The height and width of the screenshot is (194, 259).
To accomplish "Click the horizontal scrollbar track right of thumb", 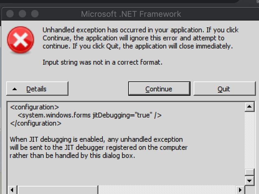I will click(167, 190).
